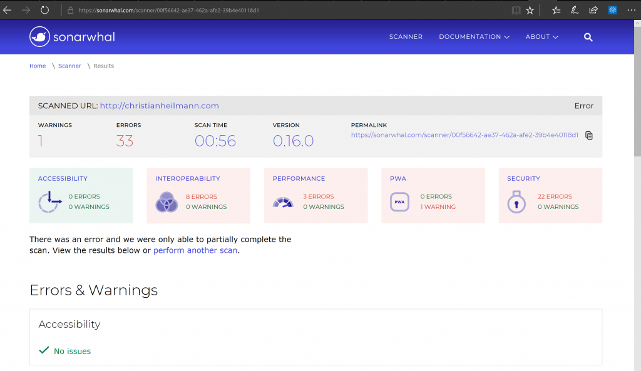Click the share page icon
The image size is (641, 371).
[x=593, y=10]
